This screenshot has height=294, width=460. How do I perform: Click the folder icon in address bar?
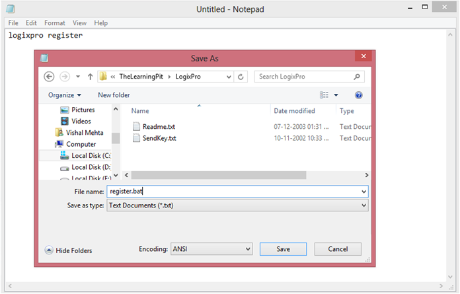click(x=103, y=77)
